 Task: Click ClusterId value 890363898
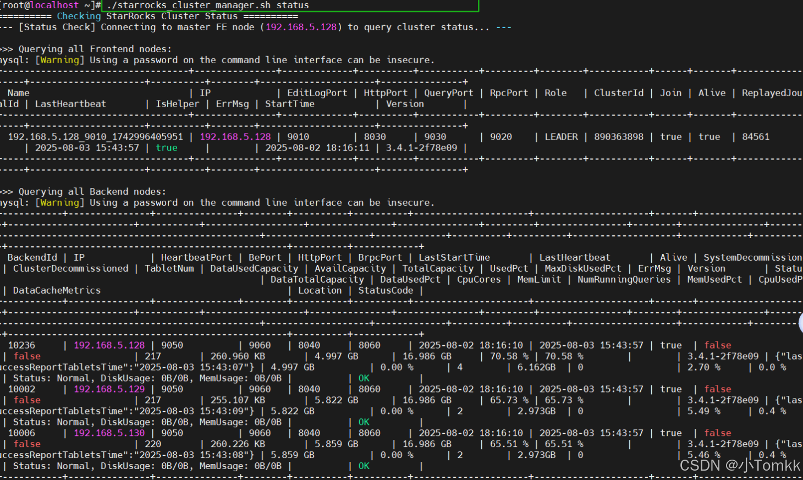pos(619,137)
